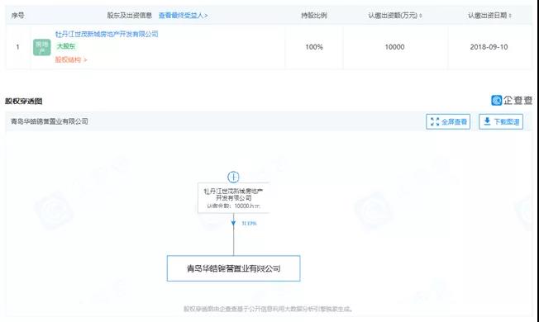
Task: Open 牡丹江世茂新城房地产开发有限公司 shareholder link
Action: 107,34
